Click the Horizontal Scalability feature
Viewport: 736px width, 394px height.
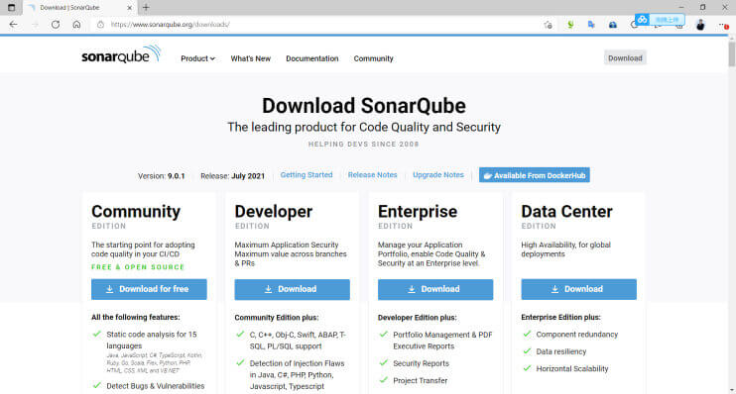point(572,369)
